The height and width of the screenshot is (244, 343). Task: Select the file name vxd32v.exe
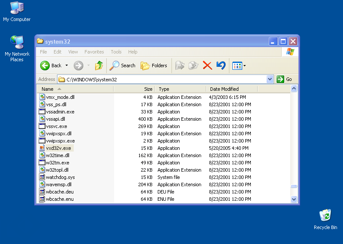(x=58, y=148)
